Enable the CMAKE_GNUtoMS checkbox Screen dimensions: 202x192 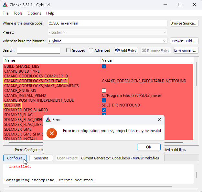coord(104,91)
